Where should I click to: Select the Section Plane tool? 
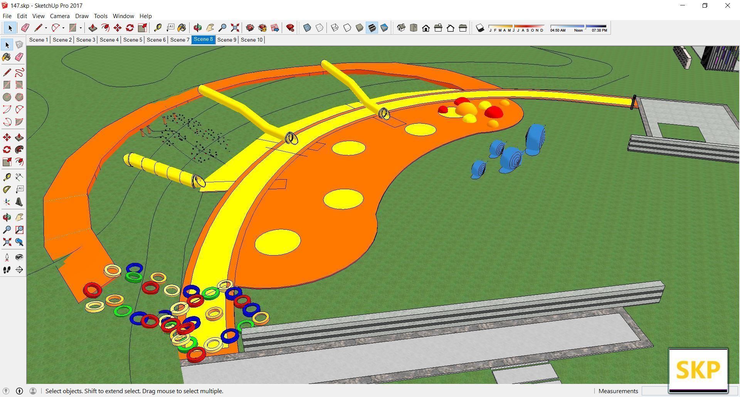point(19,270)
